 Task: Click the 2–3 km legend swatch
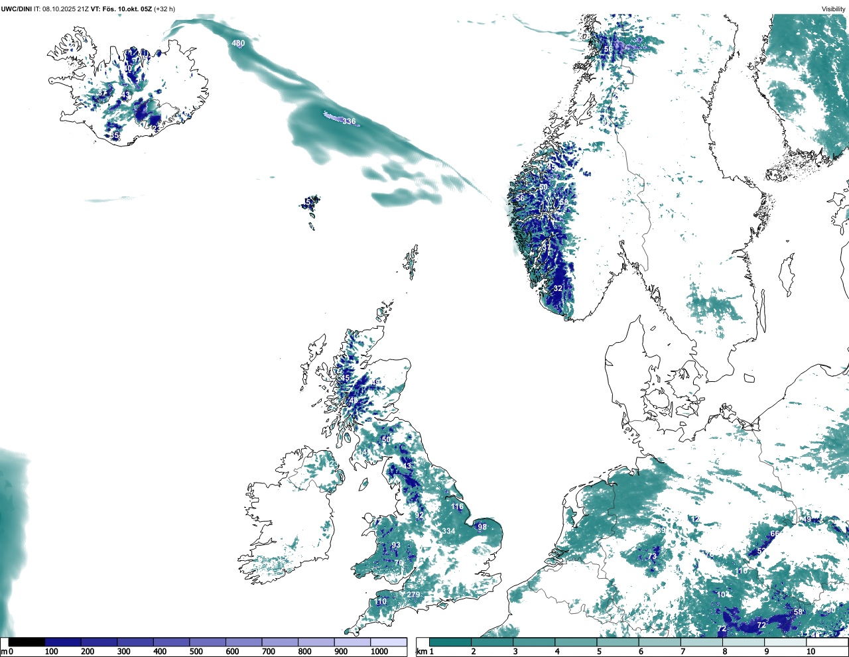pos(492,642)
